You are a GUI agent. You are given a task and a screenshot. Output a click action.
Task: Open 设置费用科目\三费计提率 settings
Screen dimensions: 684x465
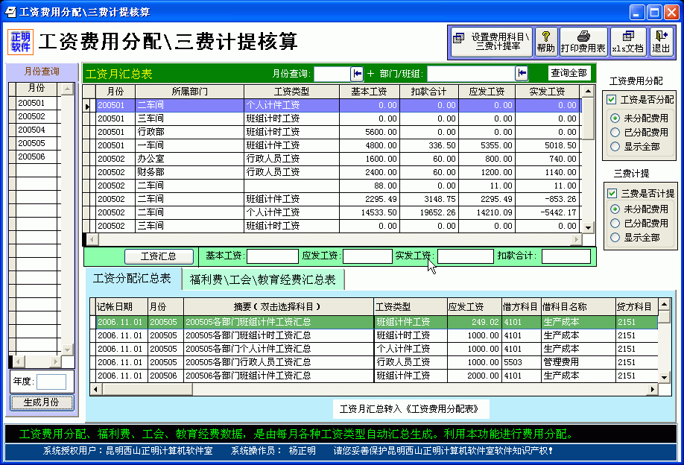(491, 42)
